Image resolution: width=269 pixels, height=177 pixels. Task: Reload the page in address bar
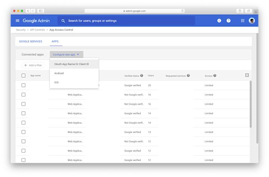182,11
